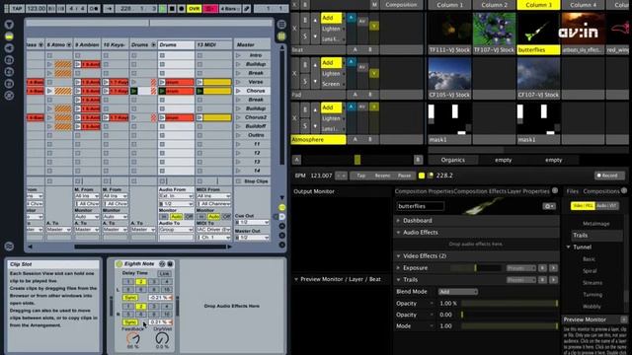This screenshot has width=632, height=355.
Task: Select the Atmosphere layer label
Action: point(318,140)
